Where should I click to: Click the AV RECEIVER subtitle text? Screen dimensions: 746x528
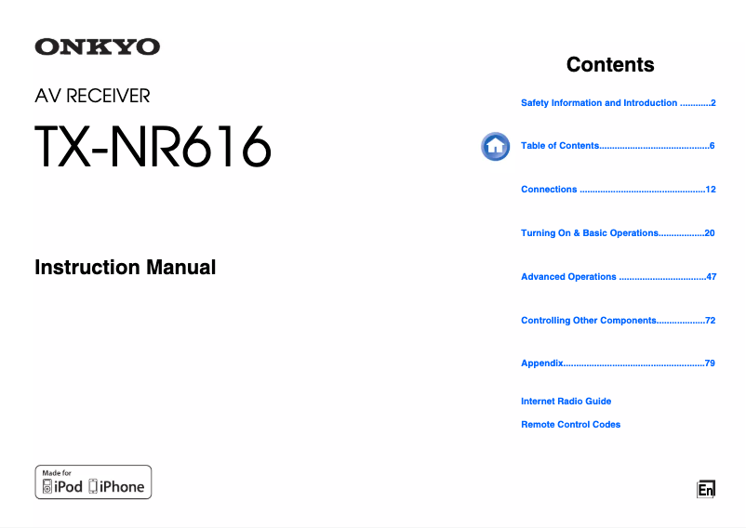tap(92, 96)
